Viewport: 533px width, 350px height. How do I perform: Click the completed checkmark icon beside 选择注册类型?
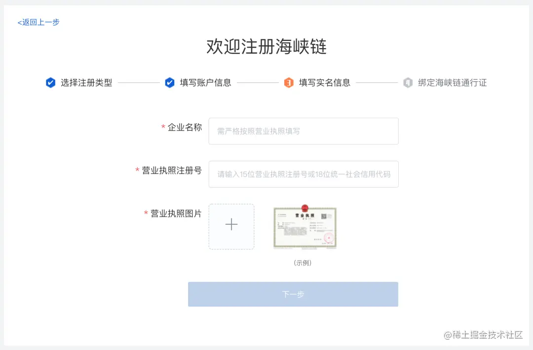pyautogui.click(x=50, y=82)
